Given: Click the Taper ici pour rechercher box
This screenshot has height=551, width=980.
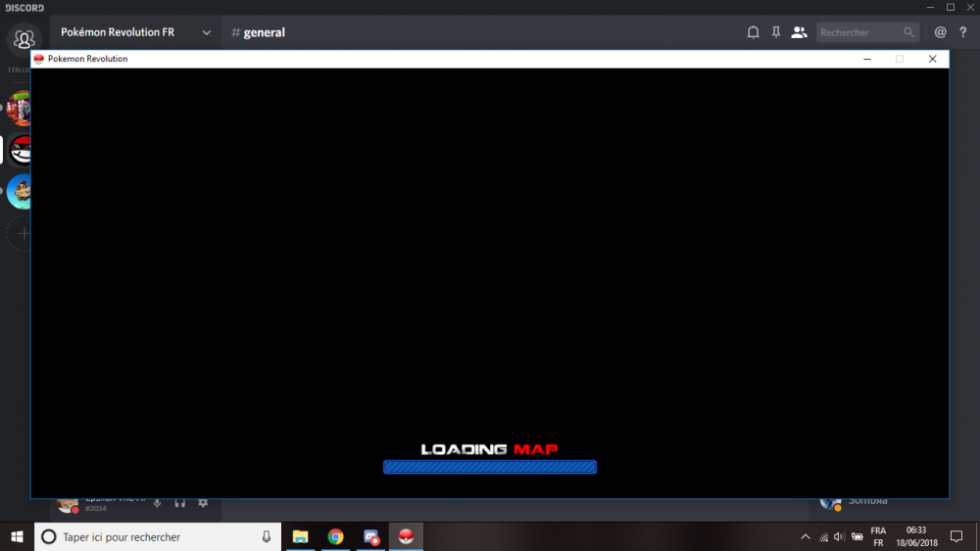Looking at the screenshot, I should [158, 536].
